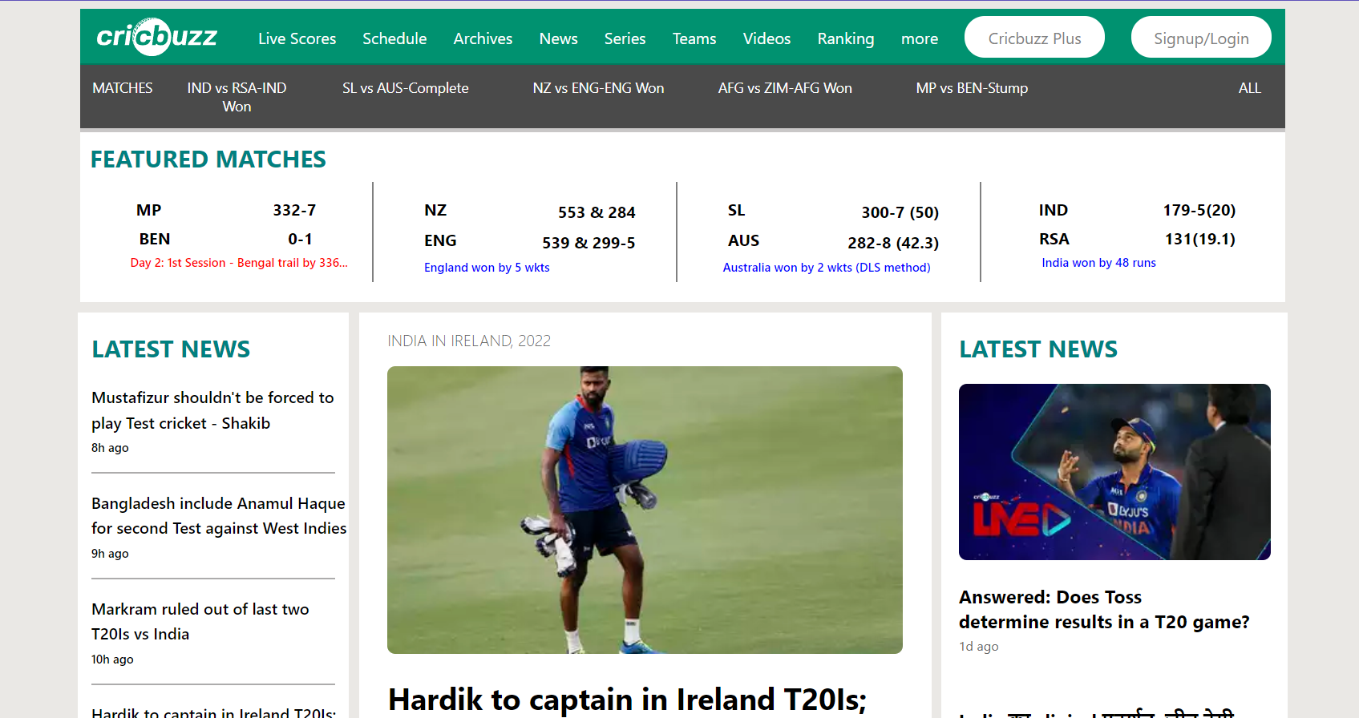
Task: Select the Ranking menu item
Action: (845, 38)
